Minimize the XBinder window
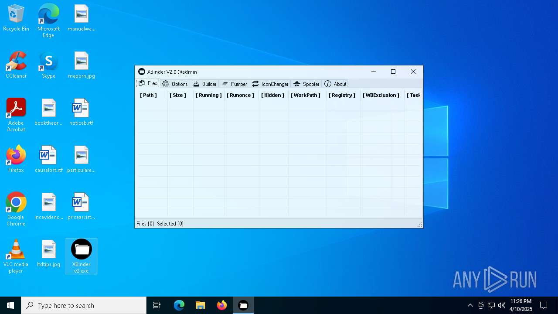The height and width of the screenshot is (314, 558). tap(374, 72)
